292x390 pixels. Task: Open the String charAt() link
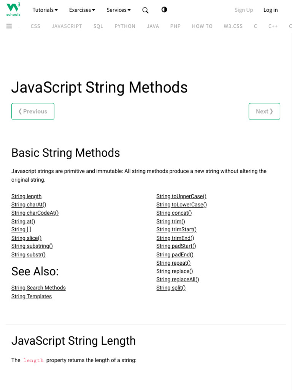(29, 205)
